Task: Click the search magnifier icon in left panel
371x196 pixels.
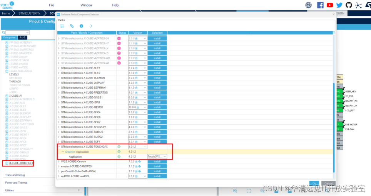Action: (x=3, y=33)
